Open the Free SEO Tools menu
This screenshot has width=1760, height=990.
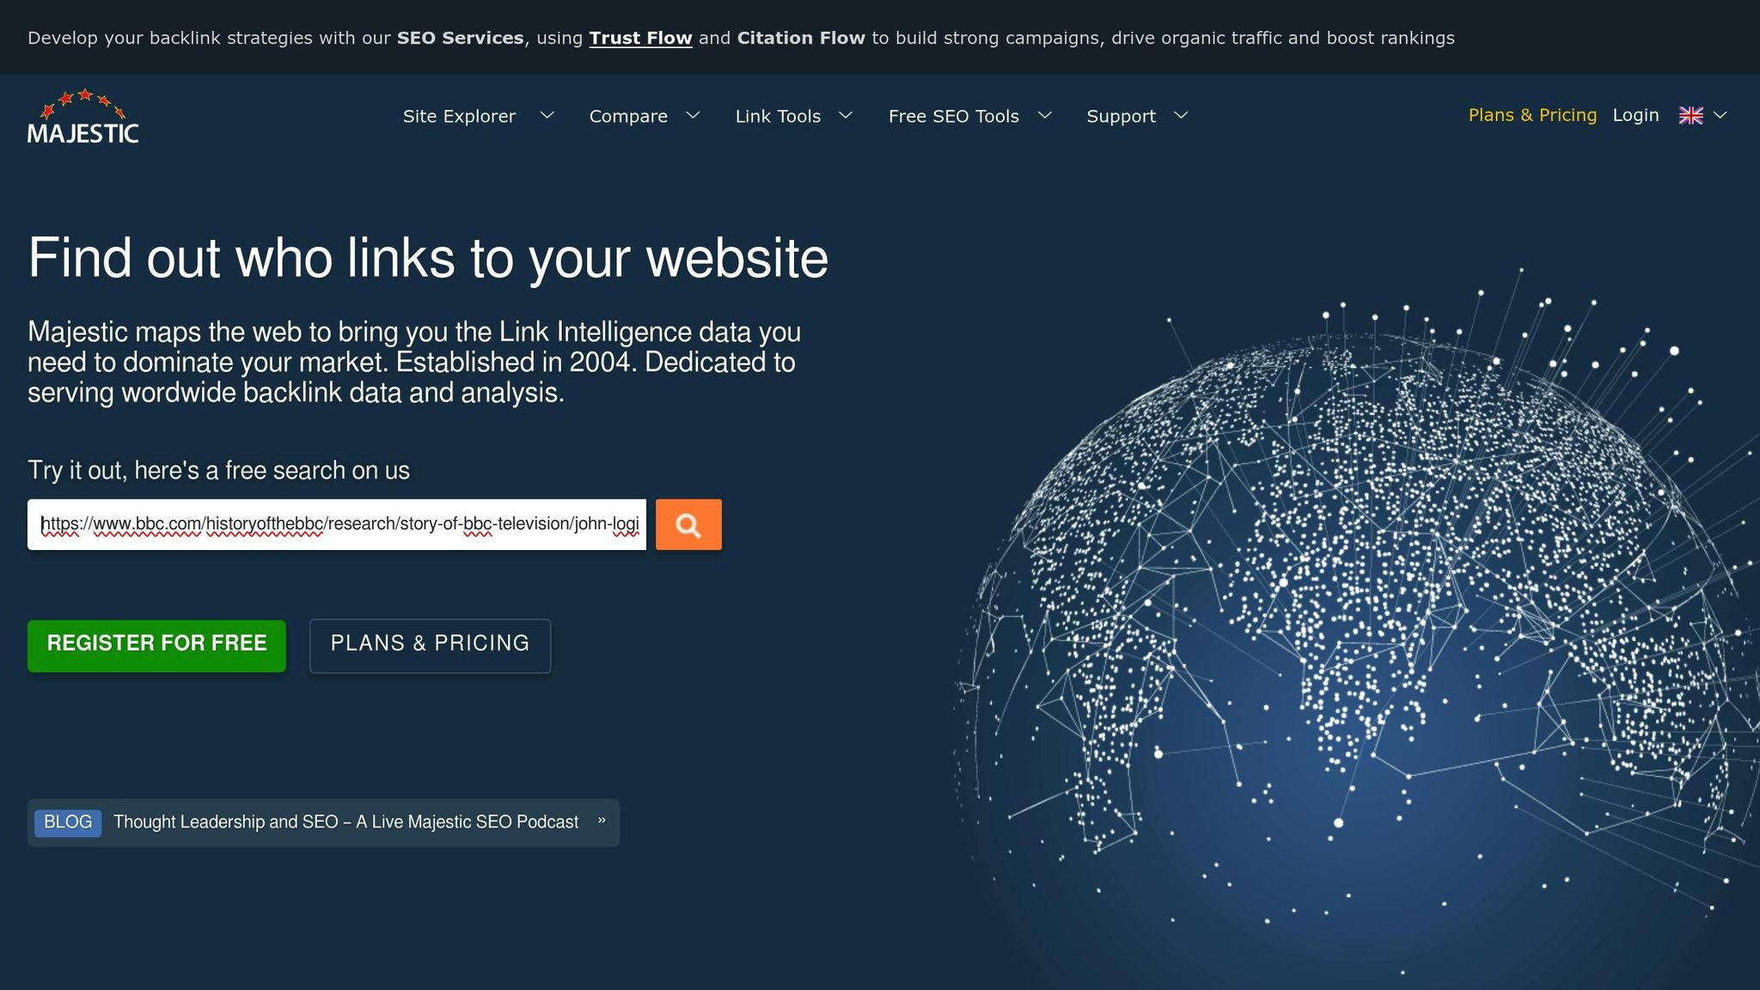click(x=953, y=116)
